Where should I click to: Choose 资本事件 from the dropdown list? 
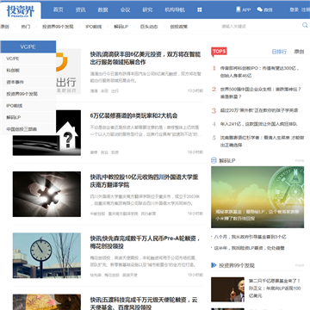point(28,82)
